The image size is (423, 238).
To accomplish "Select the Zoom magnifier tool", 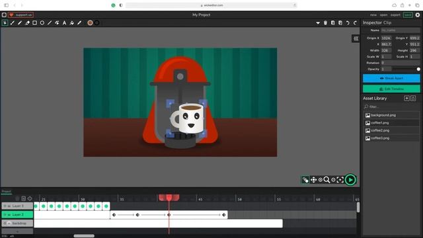I will (x=327, y=180).
